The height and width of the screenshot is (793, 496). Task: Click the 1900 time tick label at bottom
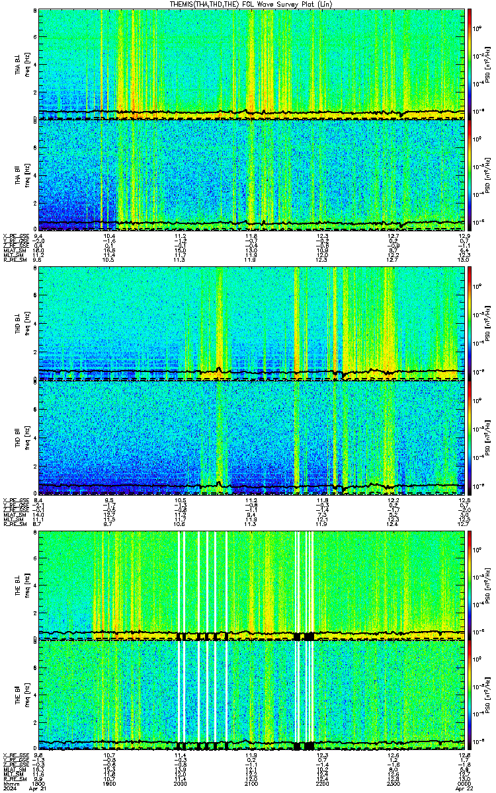[109, 783]
